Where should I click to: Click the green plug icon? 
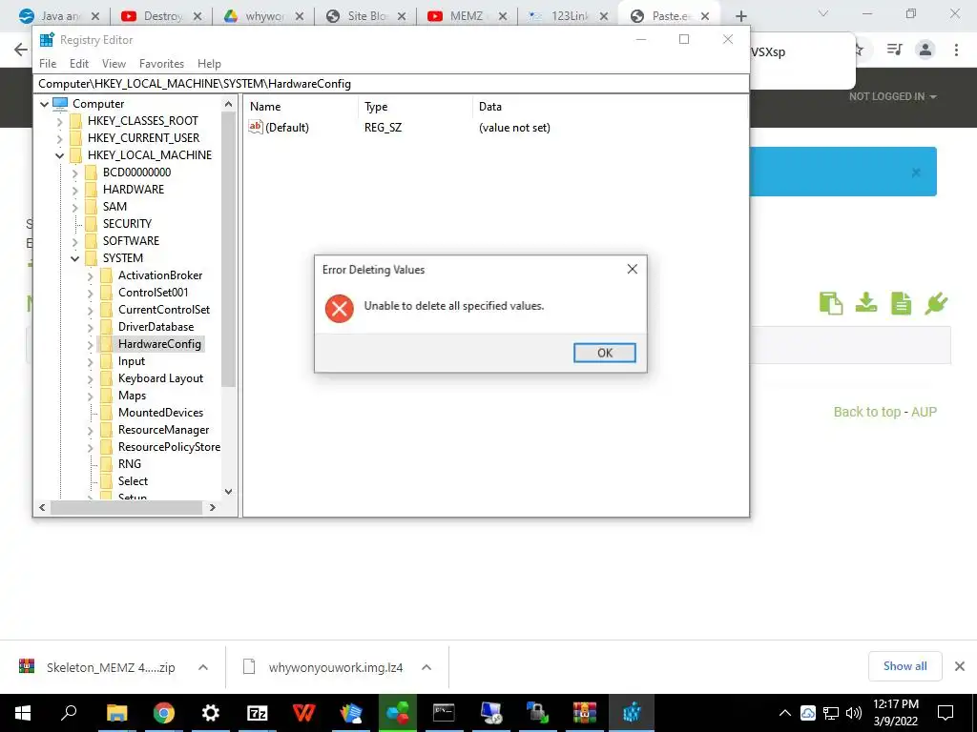(936, 304)
